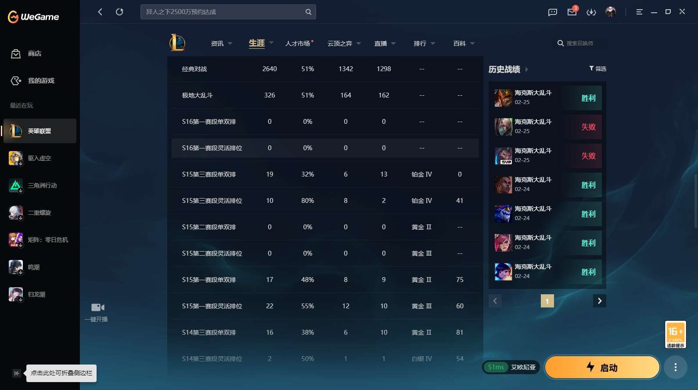The width and height of the screenshot is (698, 390).
Task: Open the three-dot more options button
Action: [675, 367]
